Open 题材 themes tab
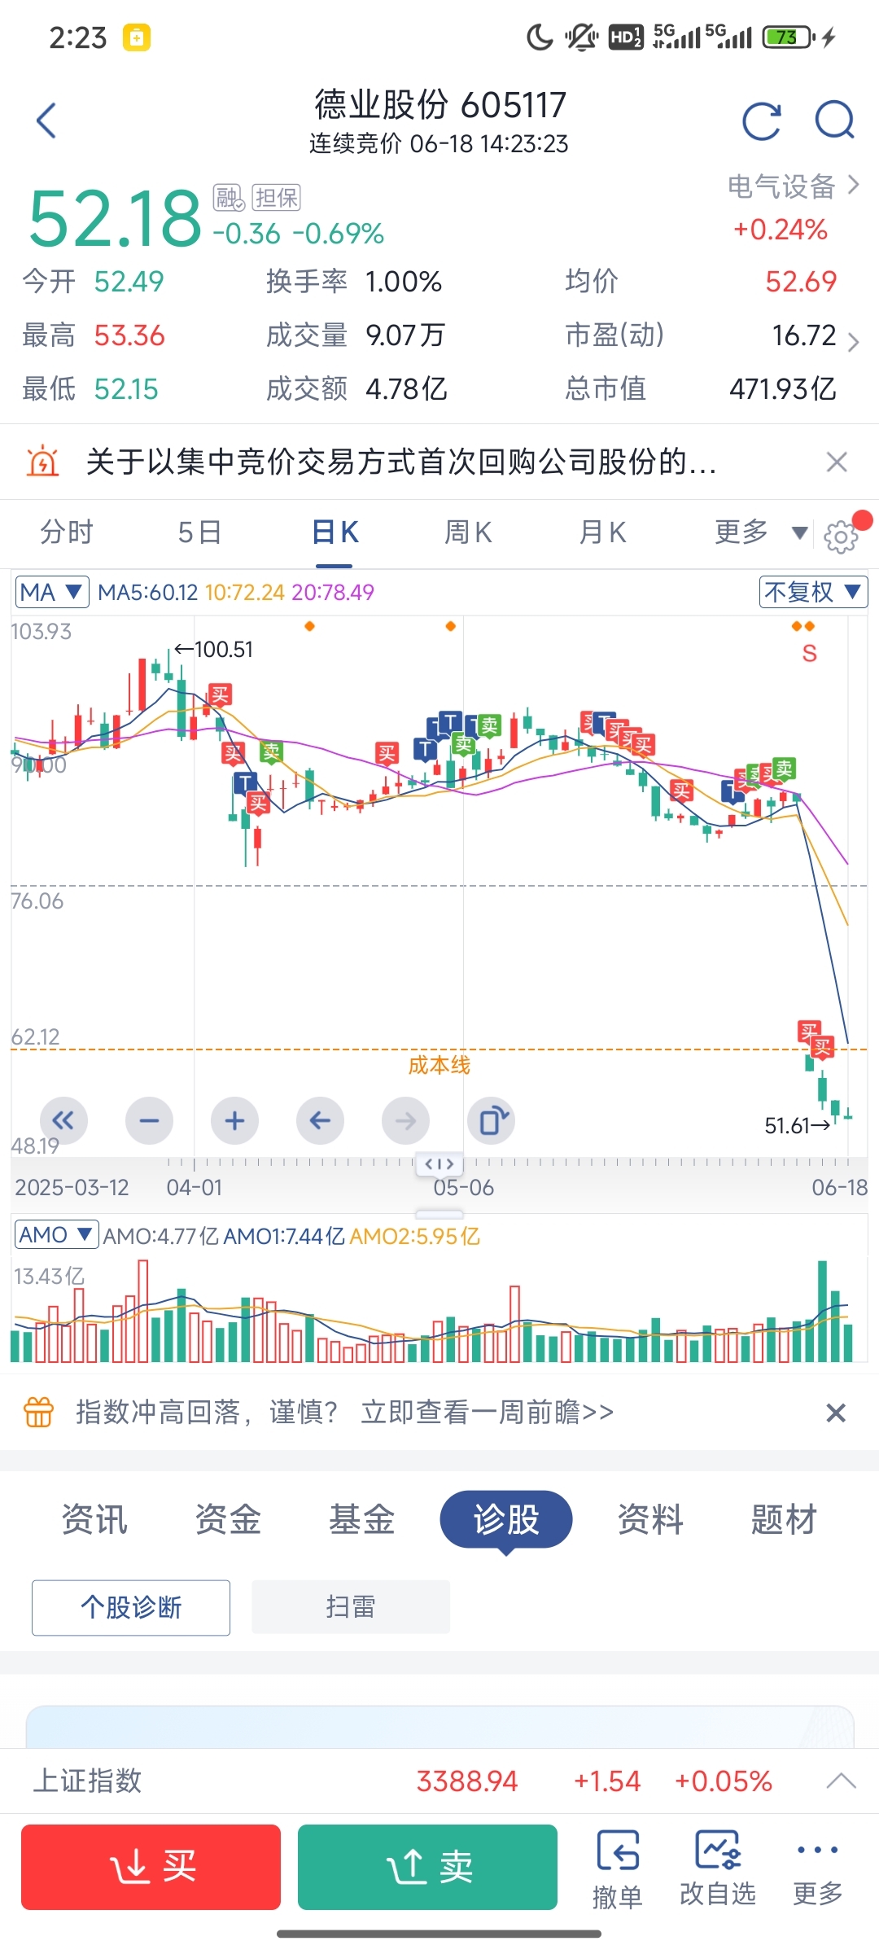The image size is (879, 1954). tap(784, 1519)
